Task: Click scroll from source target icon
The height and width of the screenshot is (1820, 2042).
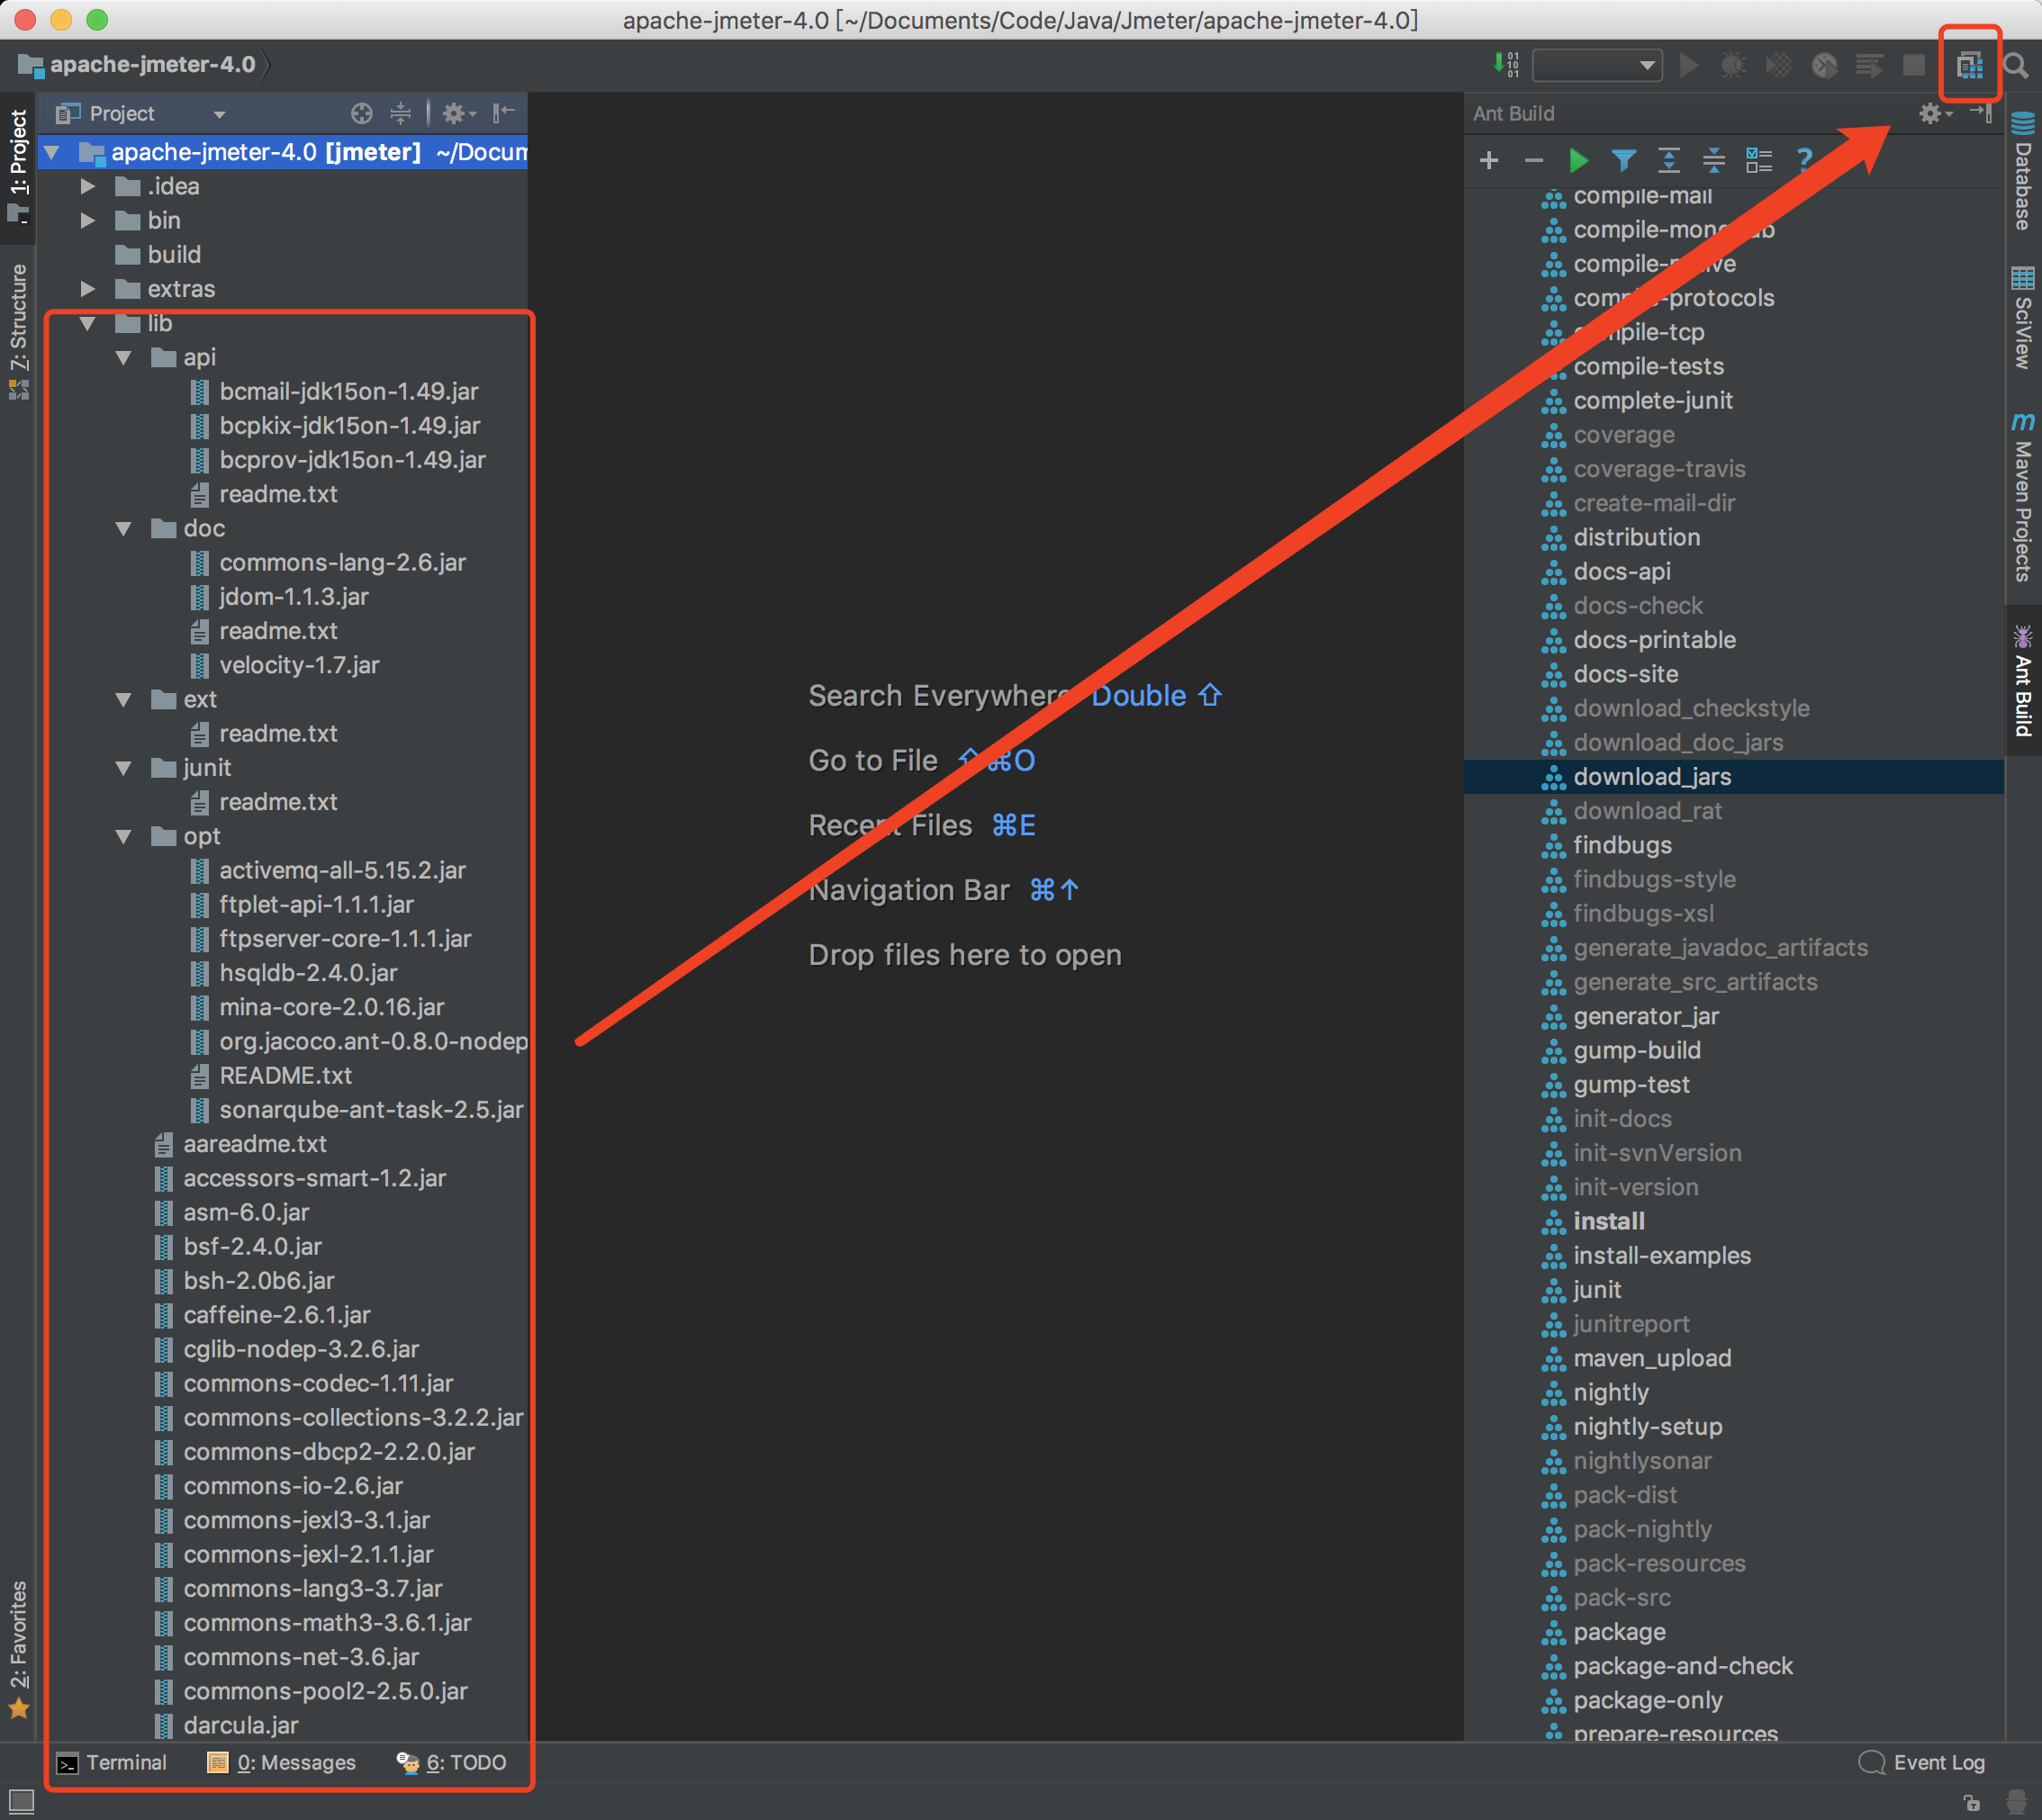Action: 362,114
